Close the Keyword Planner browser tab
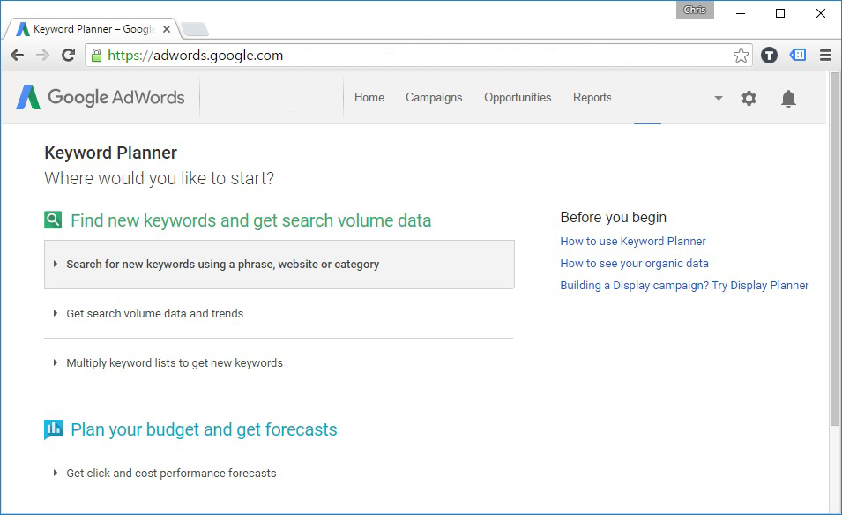The image size is (842, 515). 167,29
